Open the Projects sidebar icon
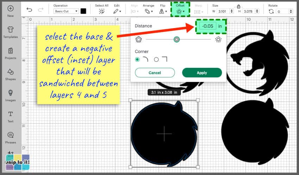Image resolution: width=299 pixels, height=175 pixels. click(x=10, y=51)
